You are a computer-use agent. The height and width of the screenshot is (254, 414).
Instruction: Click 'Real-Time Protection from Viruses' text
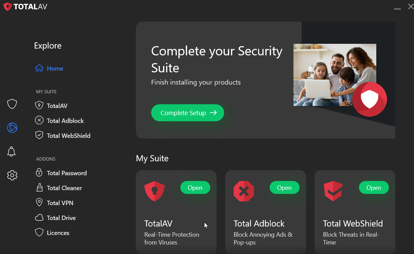coord(172,238)
